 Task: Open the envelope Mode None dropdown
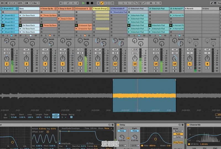[108, 128]
